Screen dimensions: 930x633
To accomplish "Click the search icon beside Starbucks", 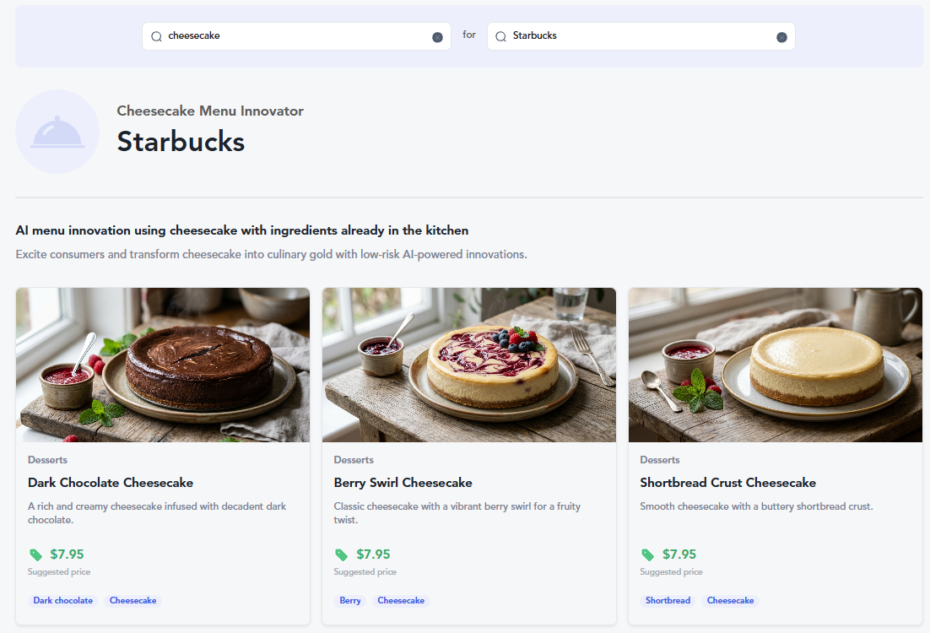I will point(501,36).
